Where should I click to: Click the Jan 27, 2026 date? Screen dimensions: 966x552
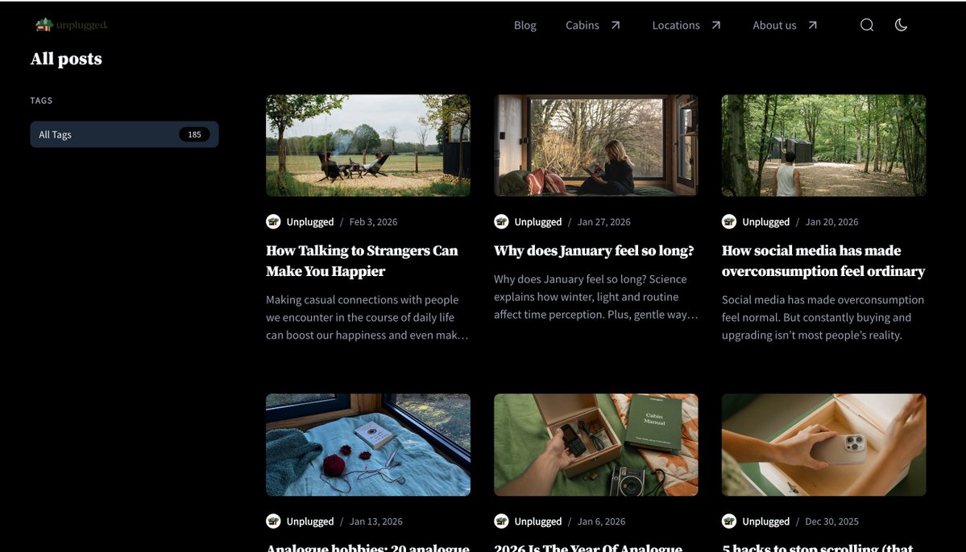point(603,221)
